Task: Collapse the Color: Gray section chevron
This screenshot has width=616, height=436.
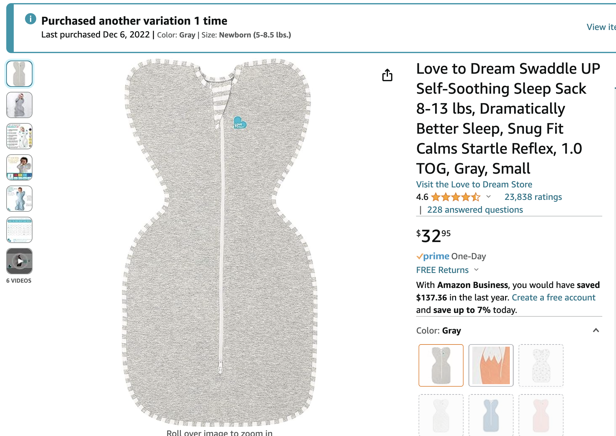Action: 596,330
